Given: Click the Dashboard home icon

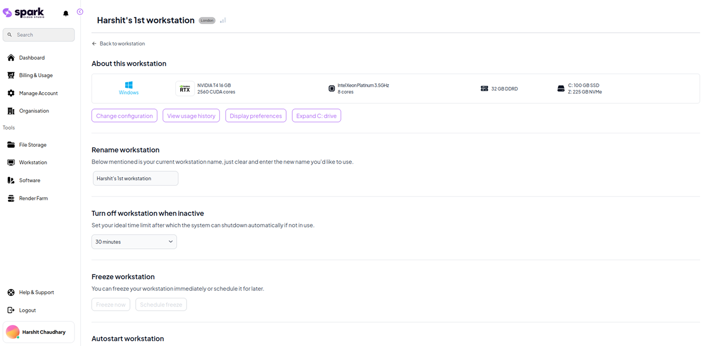Looking at the screenshot, I should pyautogui.click(x=11, y=58).
